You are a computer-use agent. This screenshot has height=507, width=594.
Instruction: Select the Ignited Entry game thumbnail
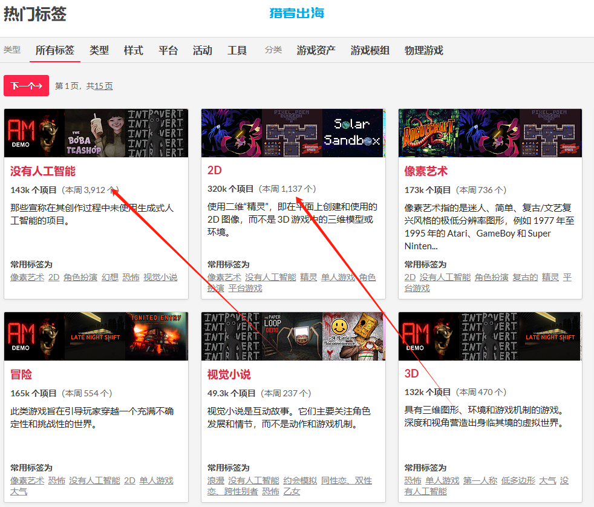click(157, 336)
